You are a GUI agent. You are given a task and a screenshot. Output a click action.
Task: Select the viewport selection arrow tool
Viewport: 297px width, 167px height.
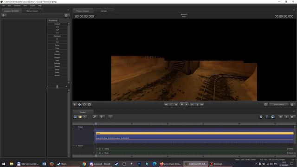click(75, 104)
